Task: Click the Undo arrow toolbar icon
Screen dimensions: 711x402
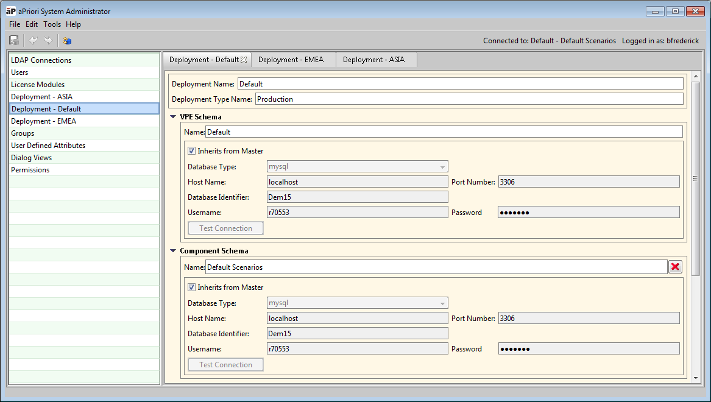Action: tap(33, 40)
